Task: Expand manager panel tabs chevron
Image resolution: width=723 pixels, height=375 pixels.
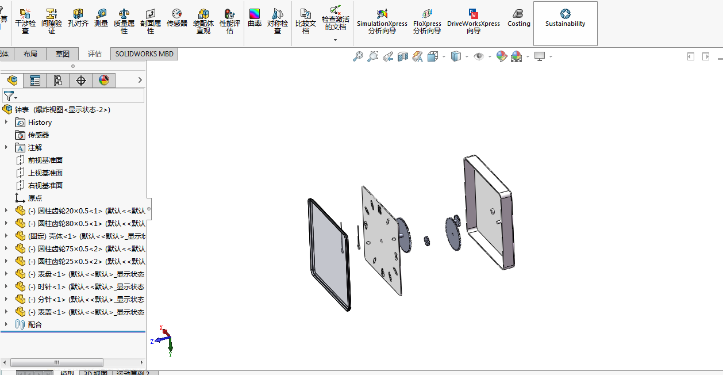Action: [x=140, y=81]
